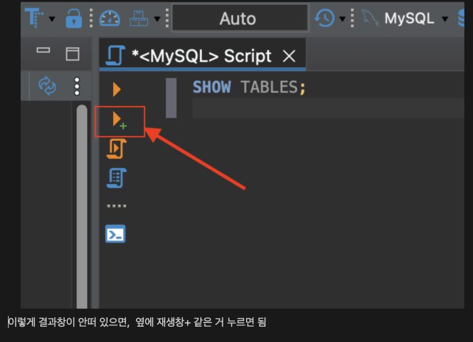This screenshot has height=342, width=473.
Task: Place cursor on the empty second editor line
Action: coord(328,108)
